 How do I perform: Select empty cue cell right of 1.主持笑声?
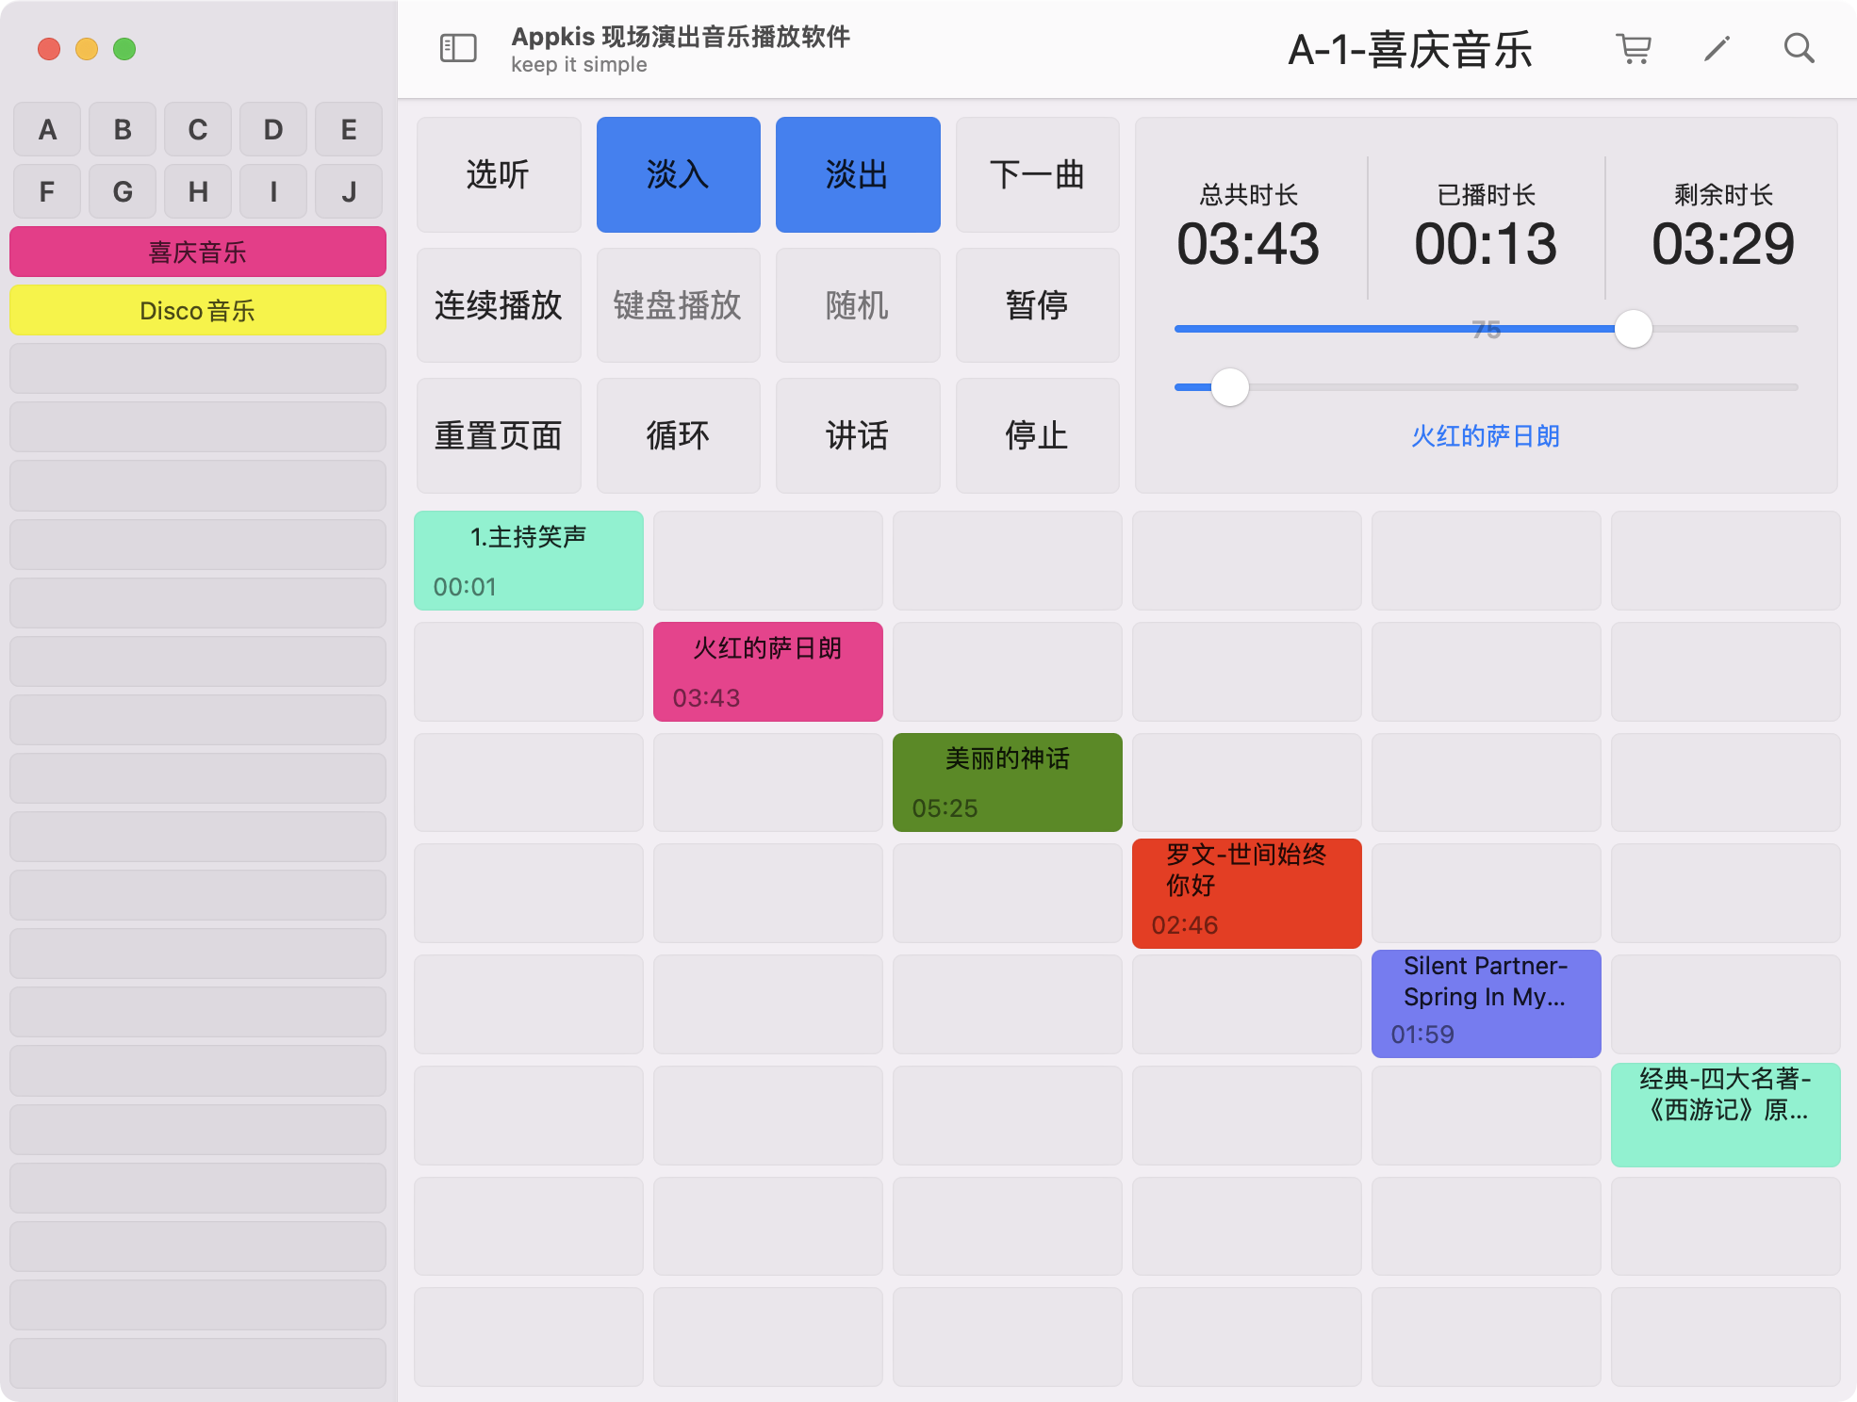(x=768, y=561)
